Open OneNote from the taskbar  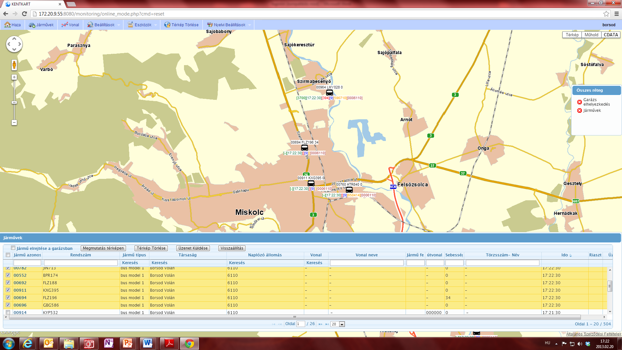108,344
